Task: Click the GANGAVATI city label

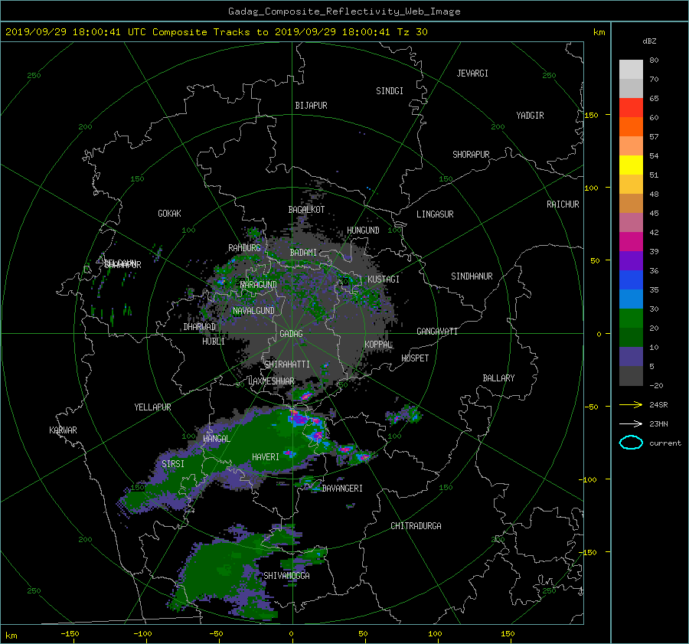Action: 437,332
